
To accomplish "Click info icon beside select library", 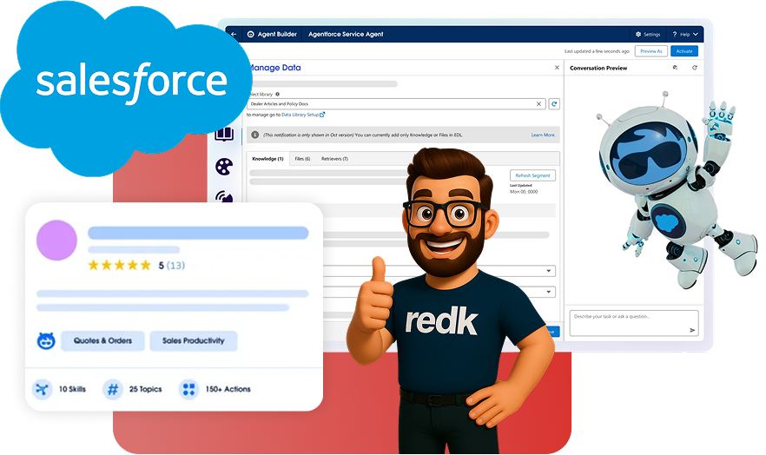I will (278, 95).
